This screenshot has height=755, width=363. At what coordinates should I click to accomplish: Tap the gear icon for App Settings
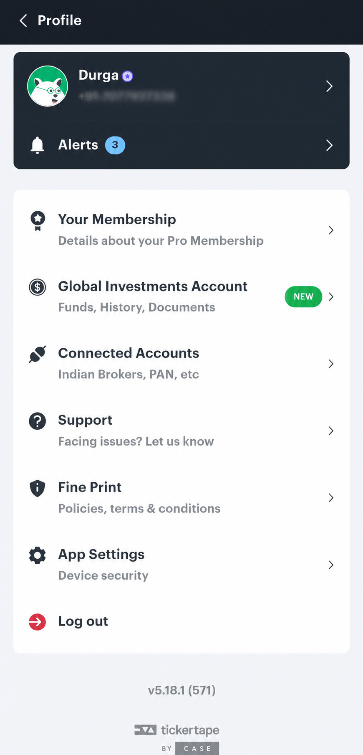38,555
